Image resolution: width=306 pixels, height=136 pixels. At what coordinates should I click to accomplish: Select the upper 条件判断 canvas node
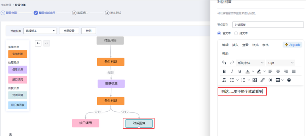click(111, 62)
